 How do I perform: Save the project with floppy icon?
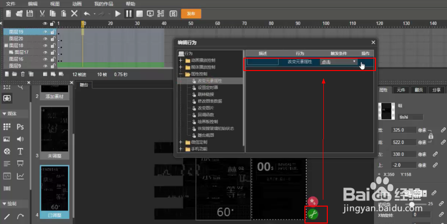click(x=30, y=13)
